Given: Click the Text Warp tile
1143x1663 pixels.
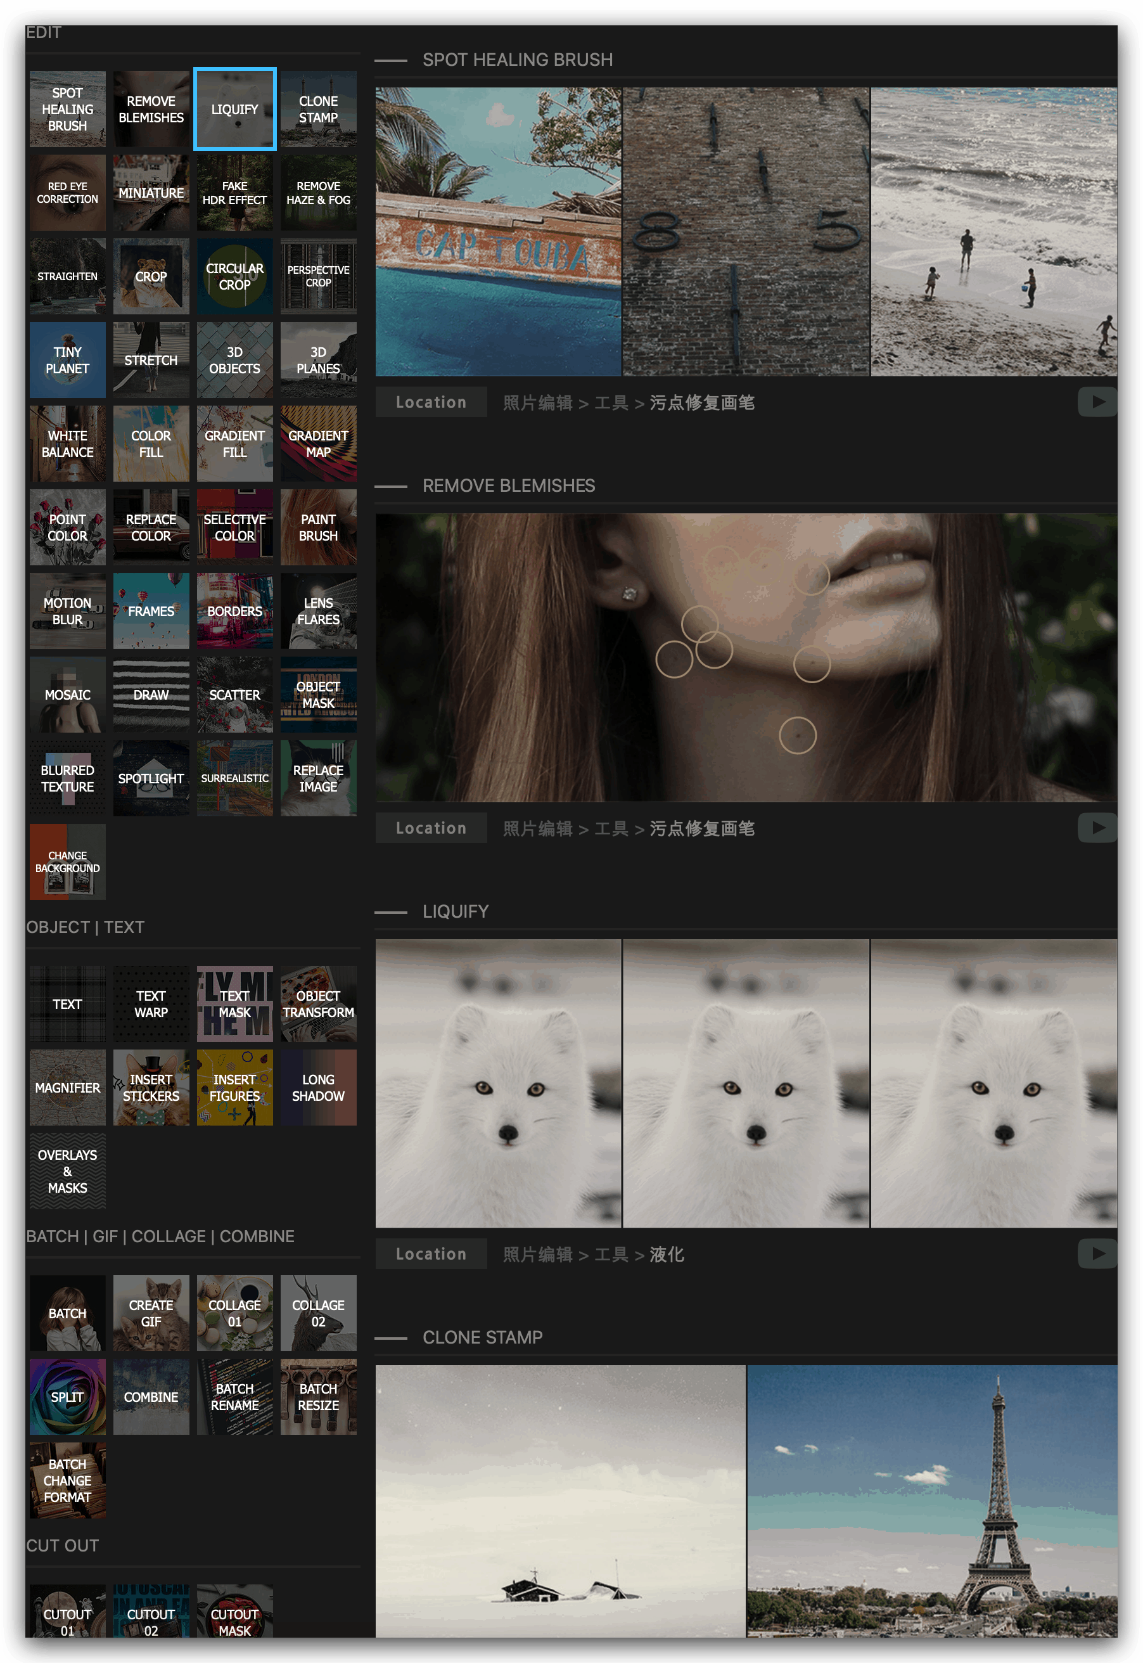Looking at the screenshot, I should 151,1004.
